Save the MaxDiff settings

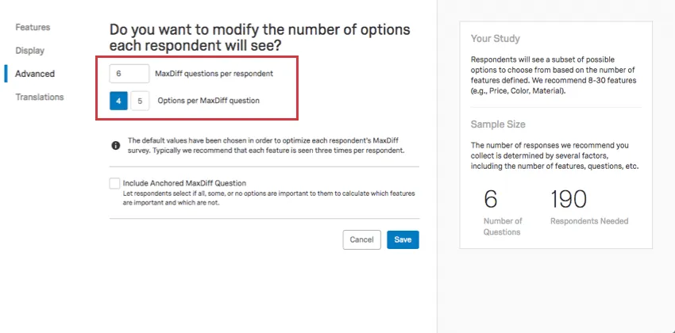click(x=403, y=239)
